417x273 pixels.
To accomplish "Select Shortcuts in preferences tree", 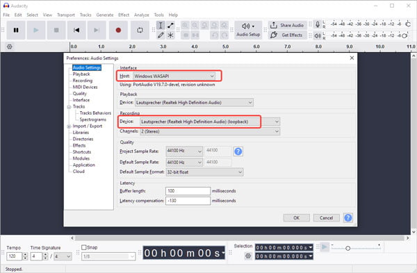I will [82, 152].
